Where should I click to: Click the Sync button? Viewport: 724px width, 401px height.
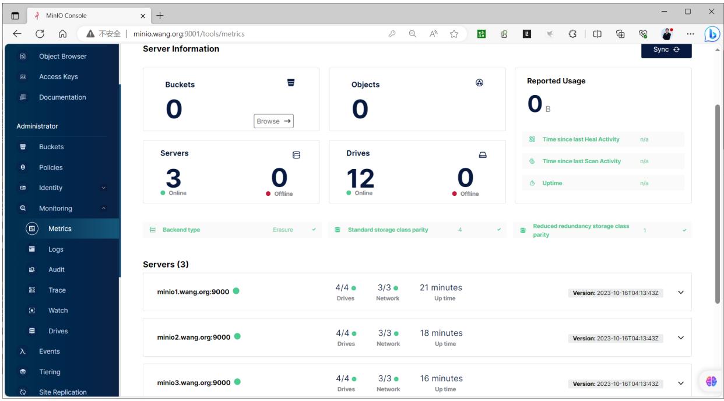(x=666, y=50)
